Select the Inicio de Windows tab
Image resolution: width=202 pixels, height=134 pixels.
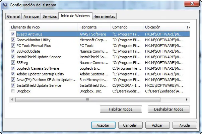[x=75, y=16]
